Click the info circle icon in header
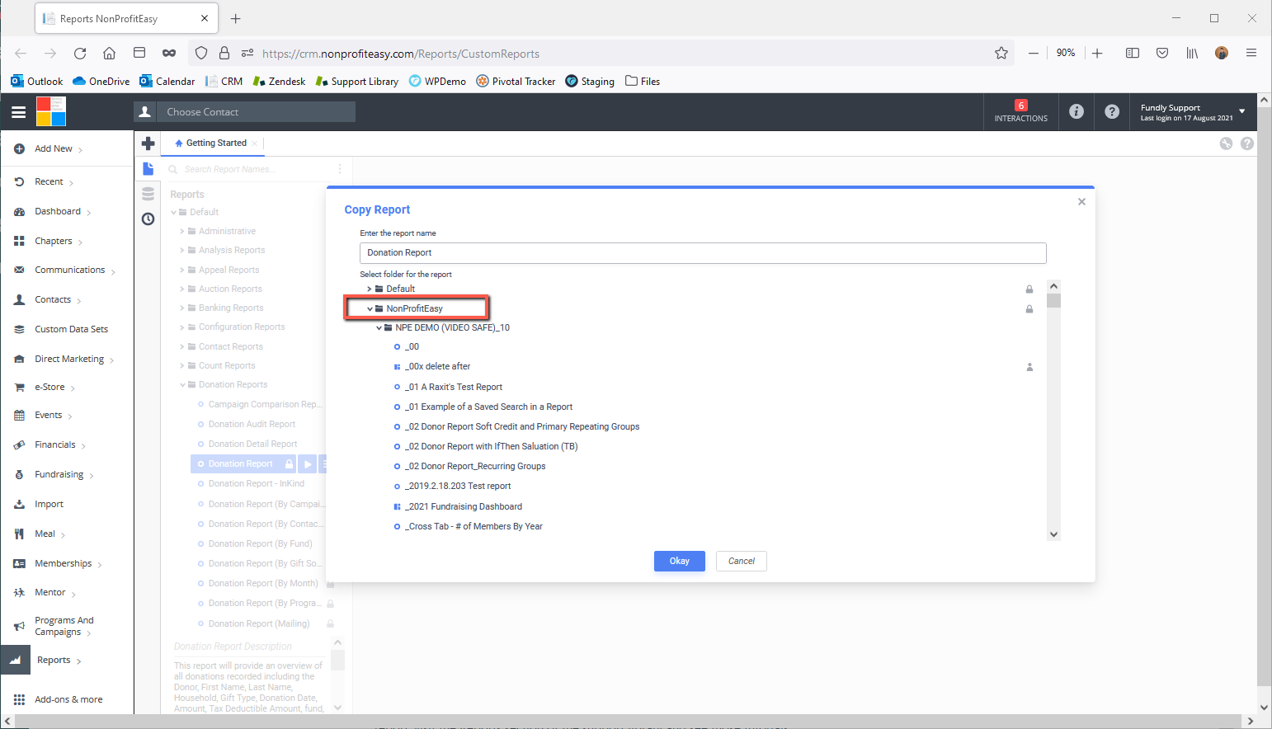Image resolution: width=1272 pixels, height=729 pixels. pyautogui.click(x=1076, y=111)
